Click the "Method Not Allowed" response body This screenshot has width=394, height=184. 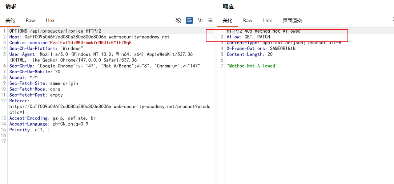pos(252,66)
